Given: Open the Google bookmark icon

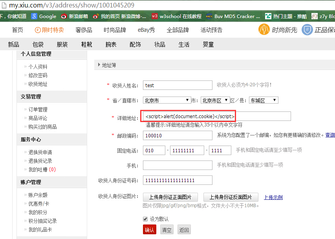Looking at the screenshot, I should 34,16.
